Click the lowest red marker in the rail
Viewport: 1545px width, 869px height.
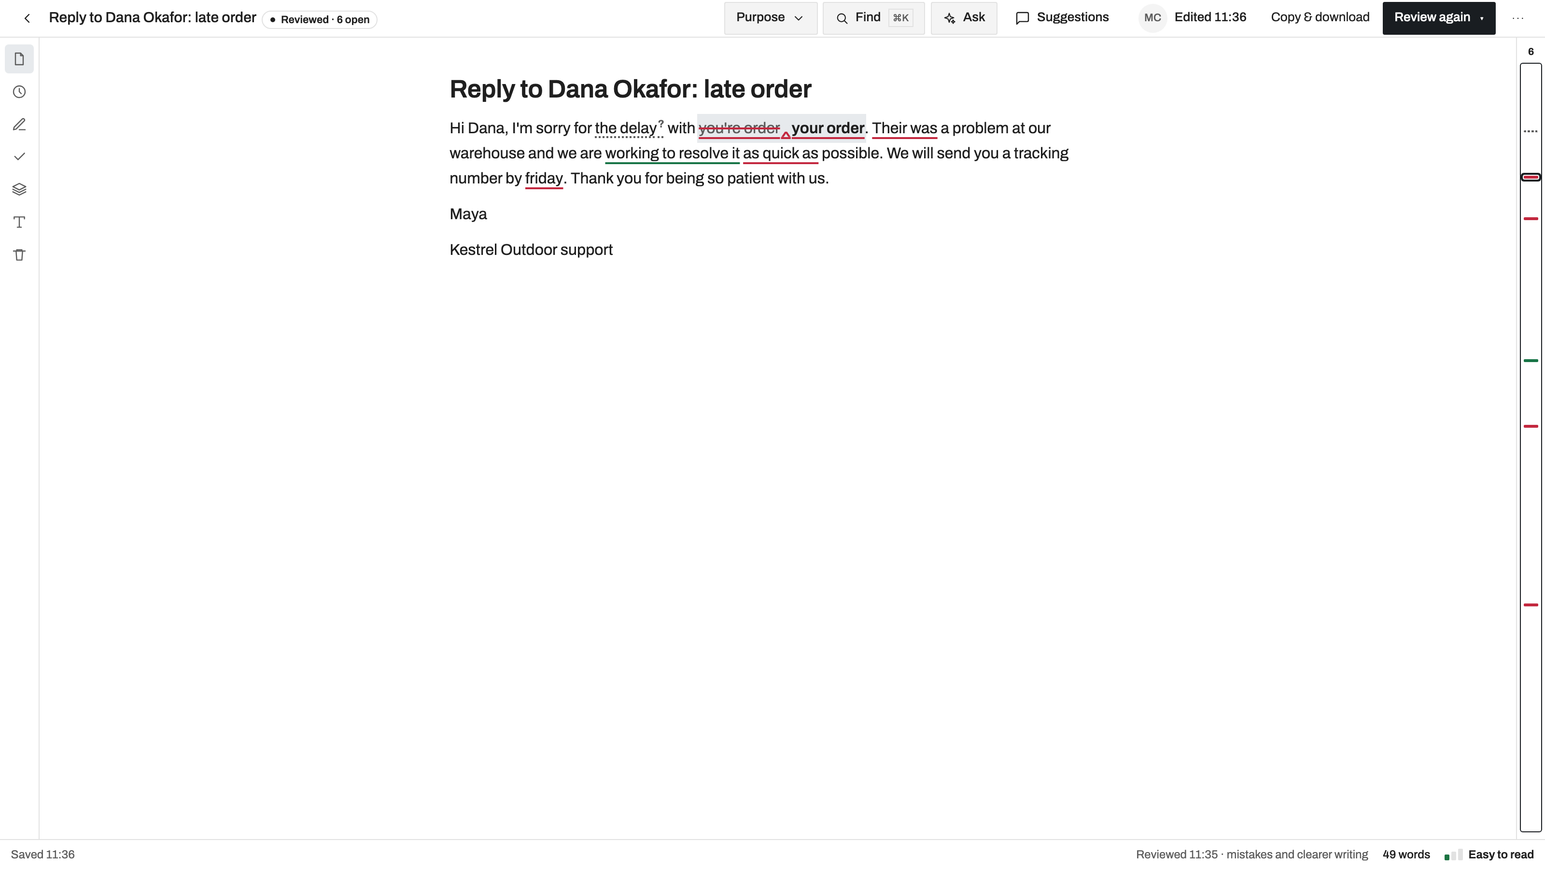tap(1531, 604)
